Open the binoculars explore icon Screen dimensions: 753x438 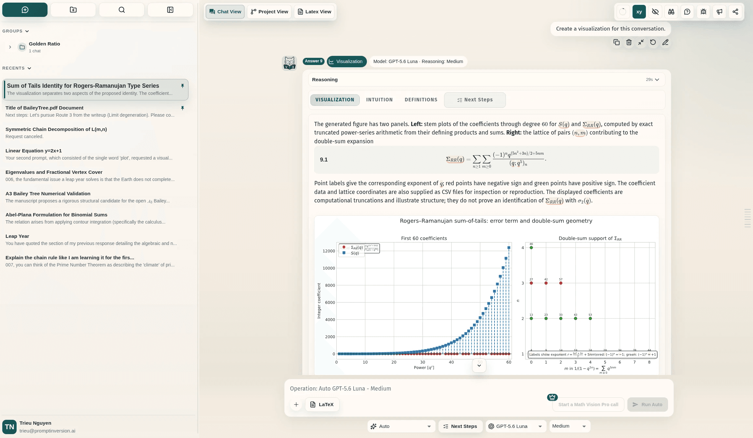point(671,12)
